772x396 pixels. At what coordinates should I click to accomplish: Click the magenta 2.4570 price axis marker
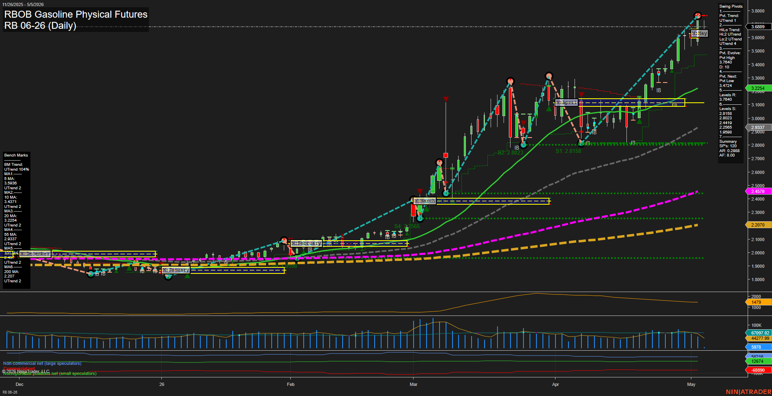click(757, 191)
